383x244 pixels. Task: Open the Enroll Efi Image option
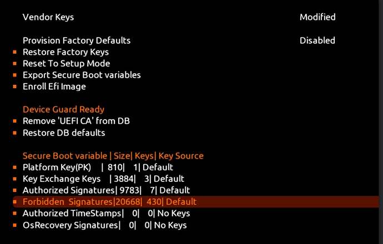[x=54, y=87]
